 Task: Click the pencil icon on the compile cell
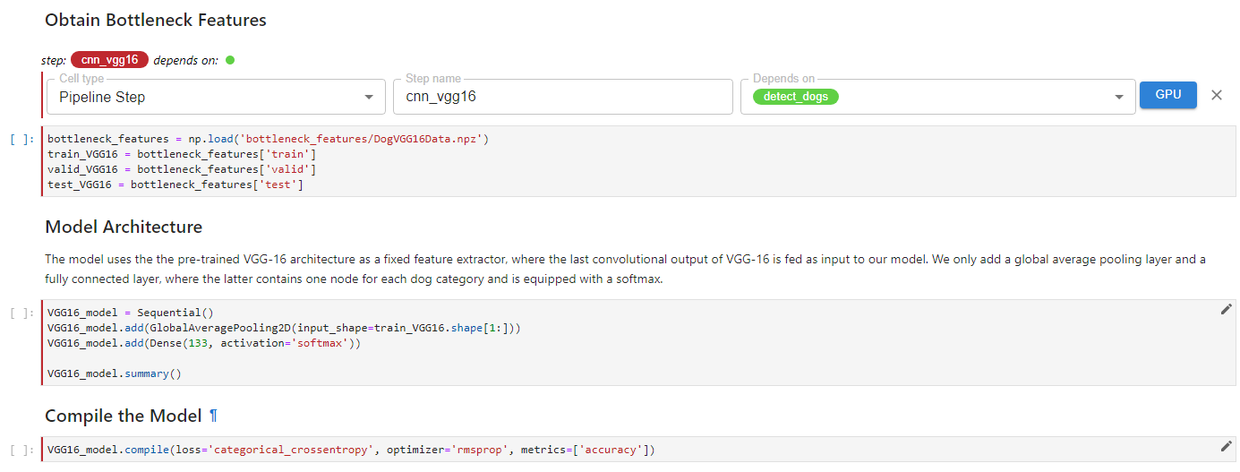pyautogui.click(x=1226, y=446)
